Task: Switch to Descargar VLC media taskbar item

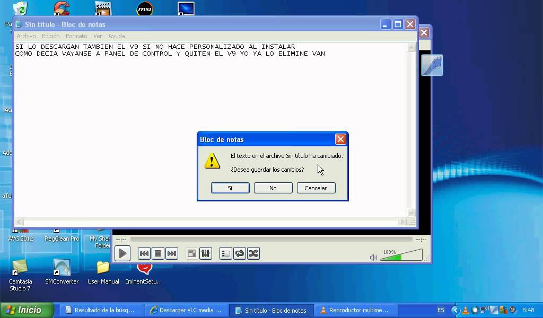Action: coord(186,310)
